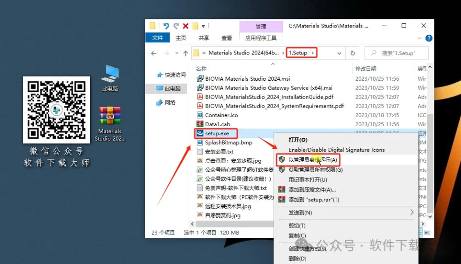
Task: Click the back navigation arrow
Action: click(153, 53)
